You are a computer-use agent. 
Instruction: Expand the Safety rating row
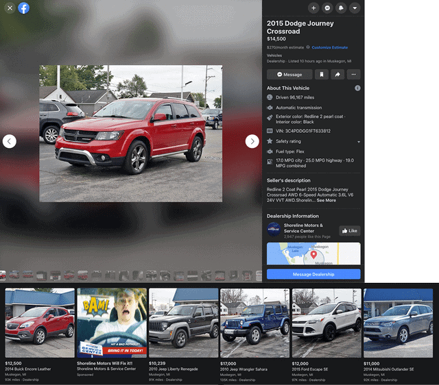pyautogui.click(x=313, y=141)
